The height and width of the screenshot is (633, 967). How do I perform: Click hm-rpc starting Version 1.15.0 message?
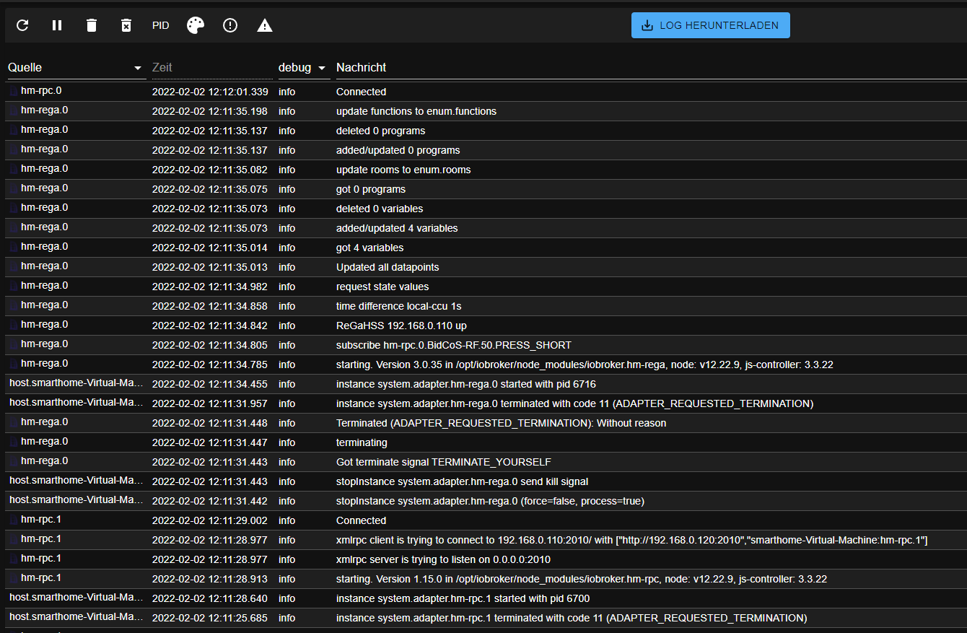pyautogui.click(x=582, y=579)
